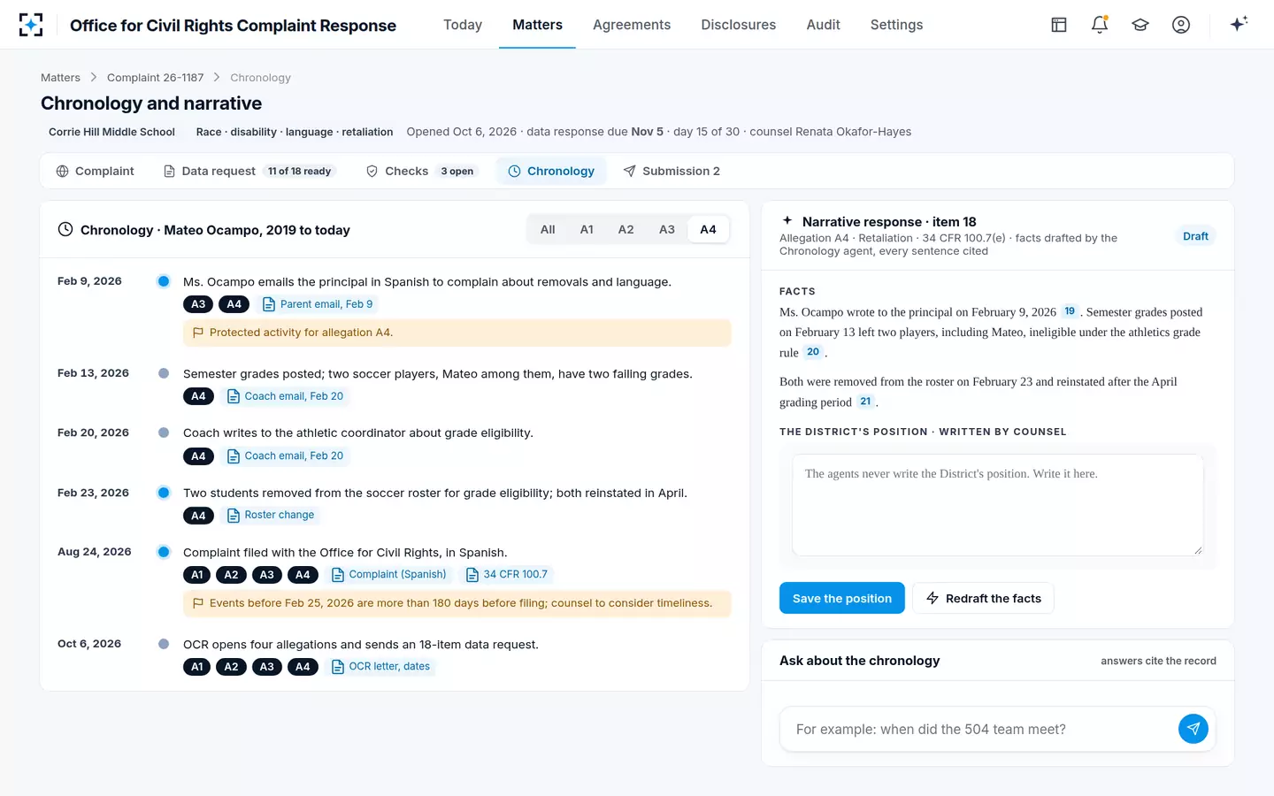Select the Feb 23, 2026 timeline marker
This screenshot has width=1274, height=796.
click(x=164, y=493)
